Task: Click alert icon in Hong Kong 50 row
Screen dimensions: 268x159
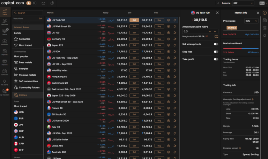Action: tap(175, 77)
